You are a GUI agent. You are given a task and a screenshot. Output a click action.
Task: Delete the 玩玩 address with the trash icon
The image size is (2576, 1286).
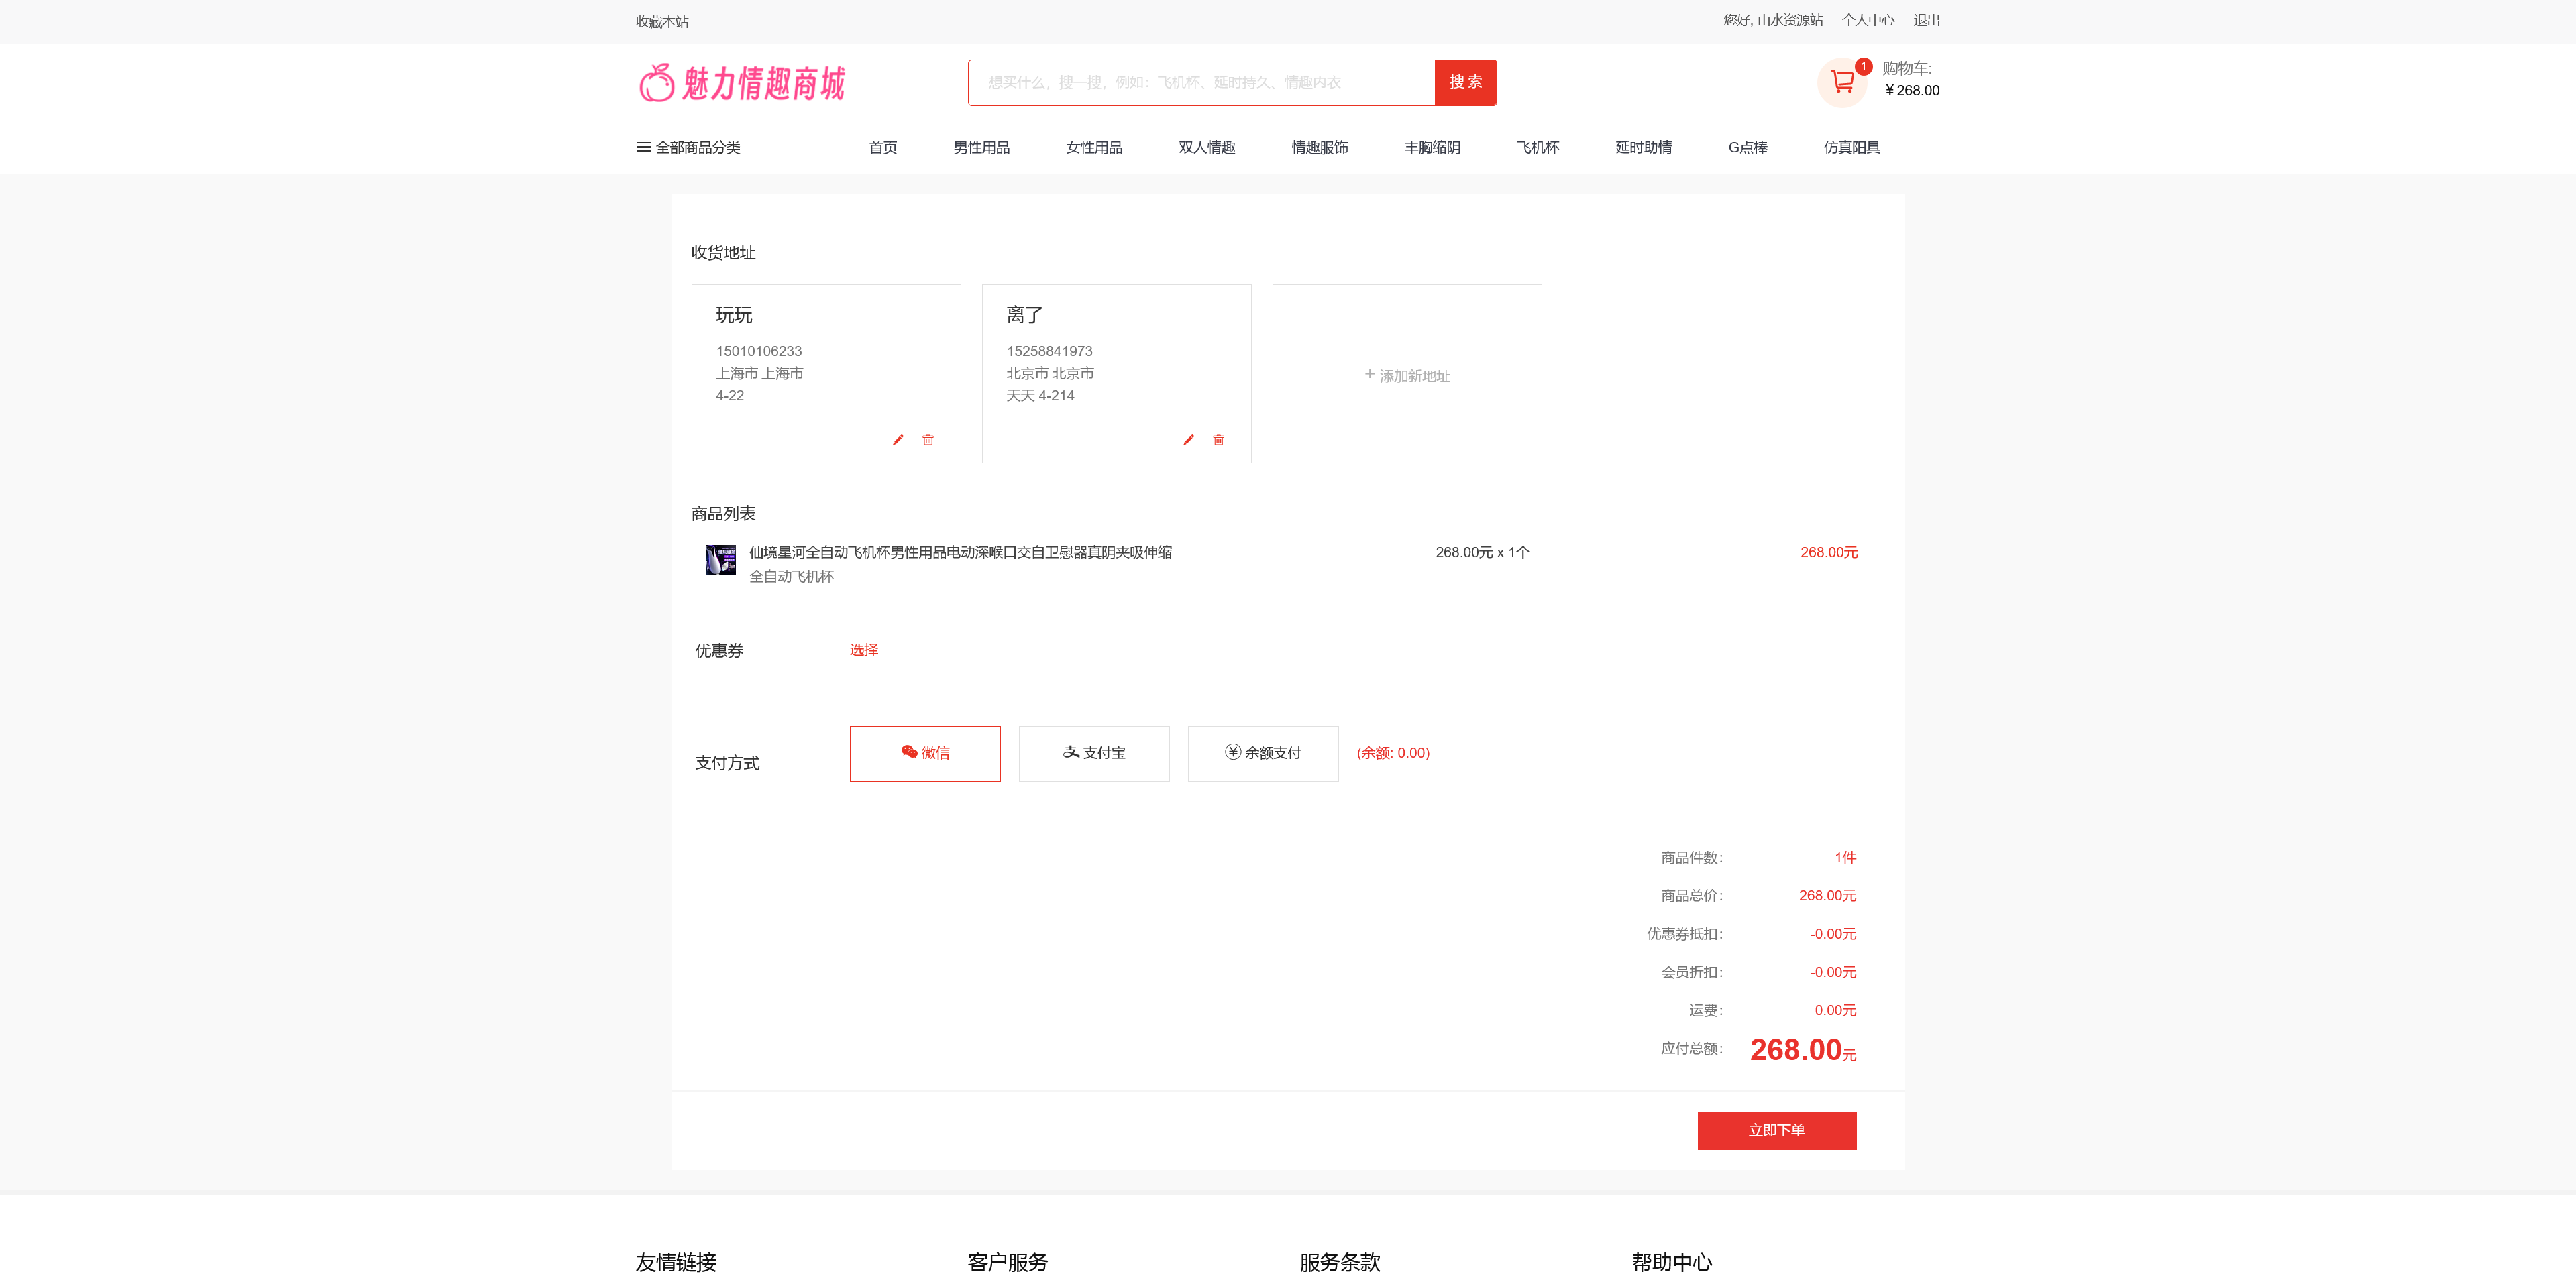pos(927,440)
